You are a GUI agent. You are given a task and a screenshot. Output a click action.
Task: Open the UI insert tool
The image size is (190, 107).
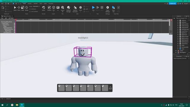pos(58,8)
